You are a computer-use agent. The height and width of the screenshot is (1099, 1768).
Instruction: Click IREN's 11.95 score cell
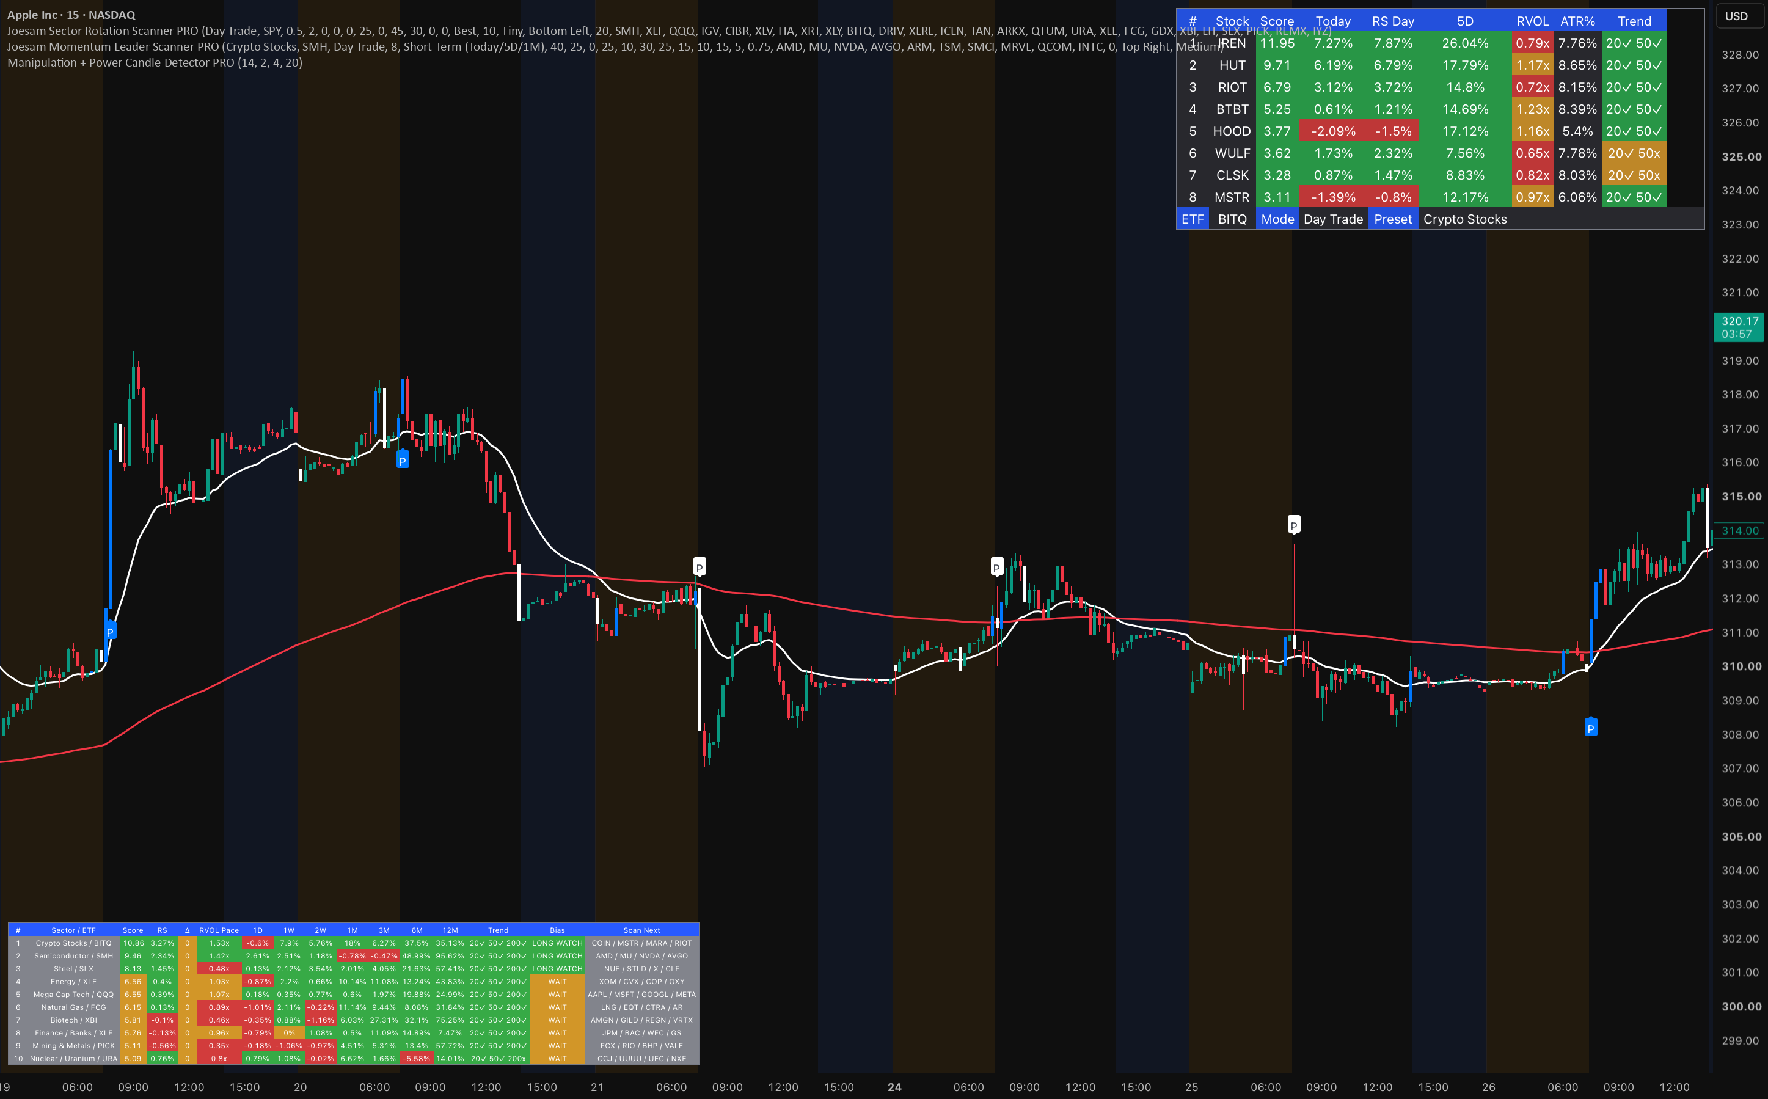tap(1277, 43)
